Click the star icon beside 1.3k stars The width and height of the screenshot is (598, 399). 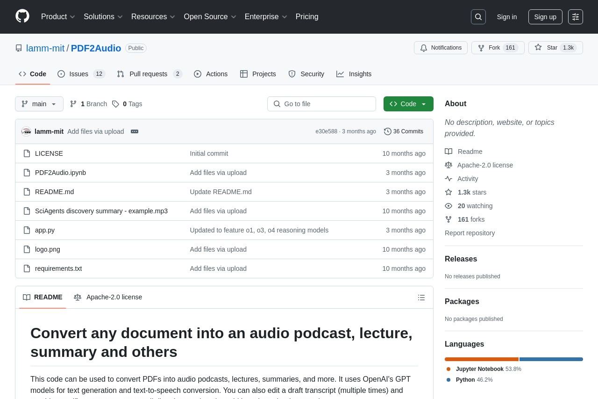[x=448, y=192]
